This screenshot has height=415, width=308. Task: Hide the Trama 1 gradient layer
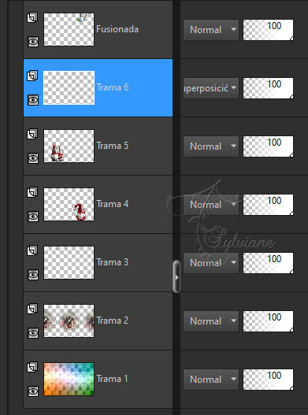tap(33, 391)
